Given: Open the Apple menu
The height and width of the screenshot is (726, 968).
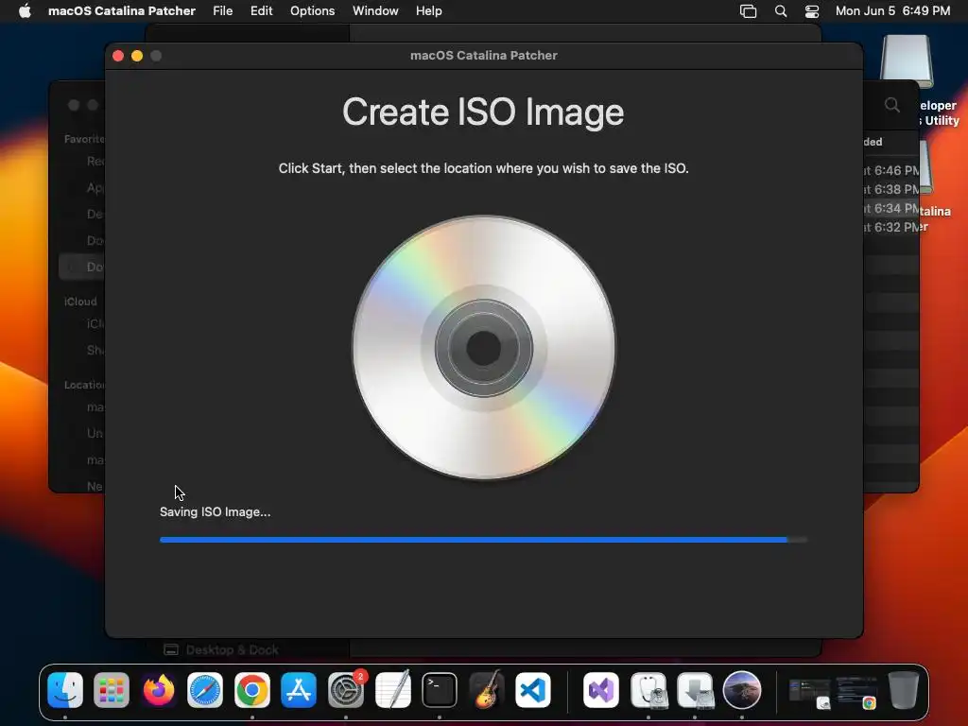Looking at the screenshot, I should [x=25, y=11].
